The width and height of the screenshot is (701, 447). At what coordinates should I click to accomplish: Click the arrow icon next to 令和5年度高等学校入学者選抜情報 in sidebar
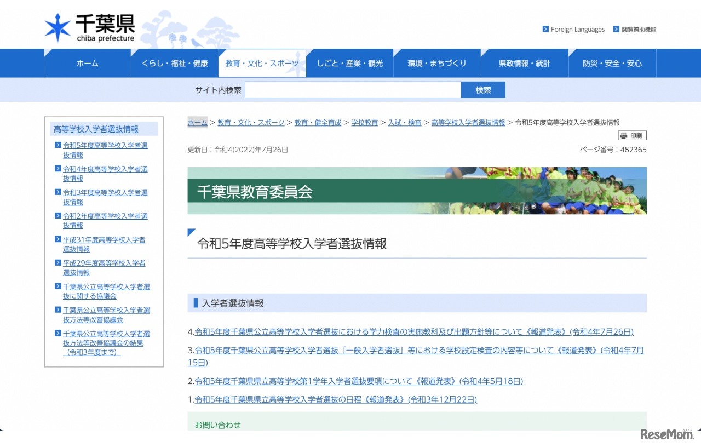[x=58, y=145]
